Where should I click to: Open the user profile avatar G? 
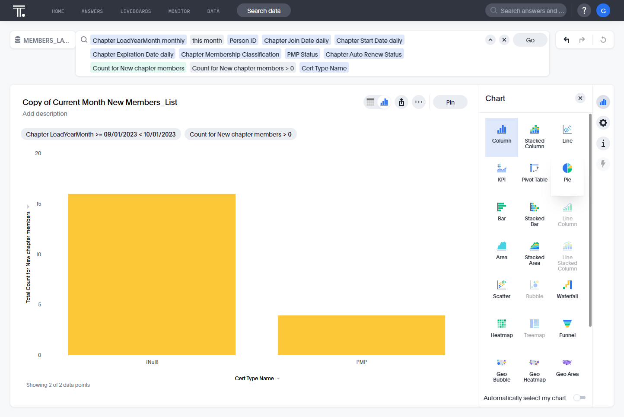[603, 10]
